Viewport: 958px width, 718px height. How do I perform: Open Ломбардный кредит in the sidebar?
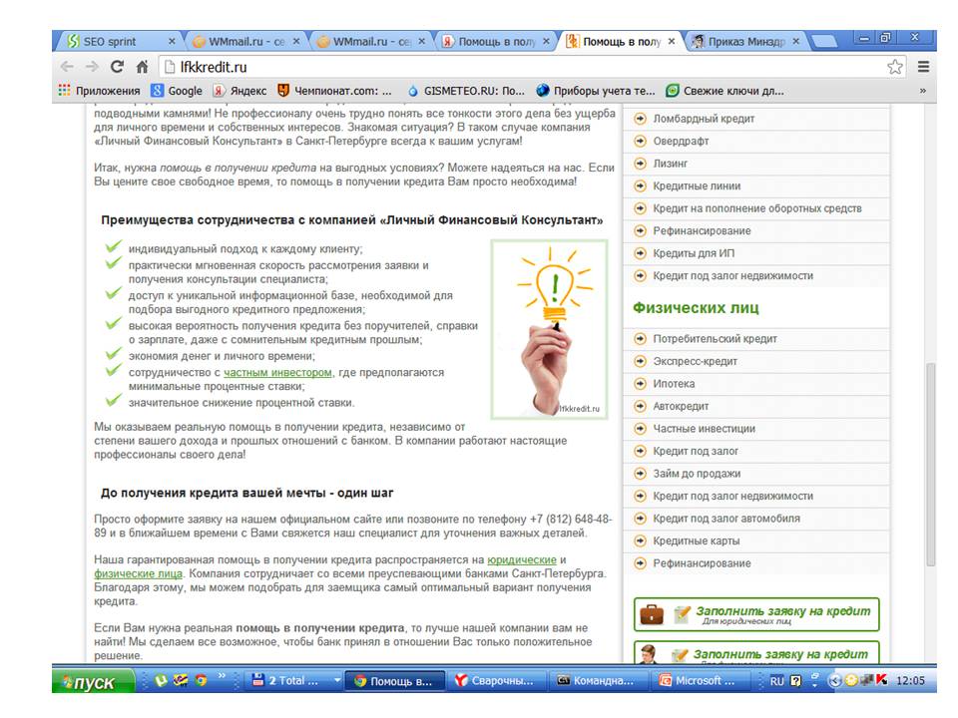pyautogui.click(x=704, y=119)
